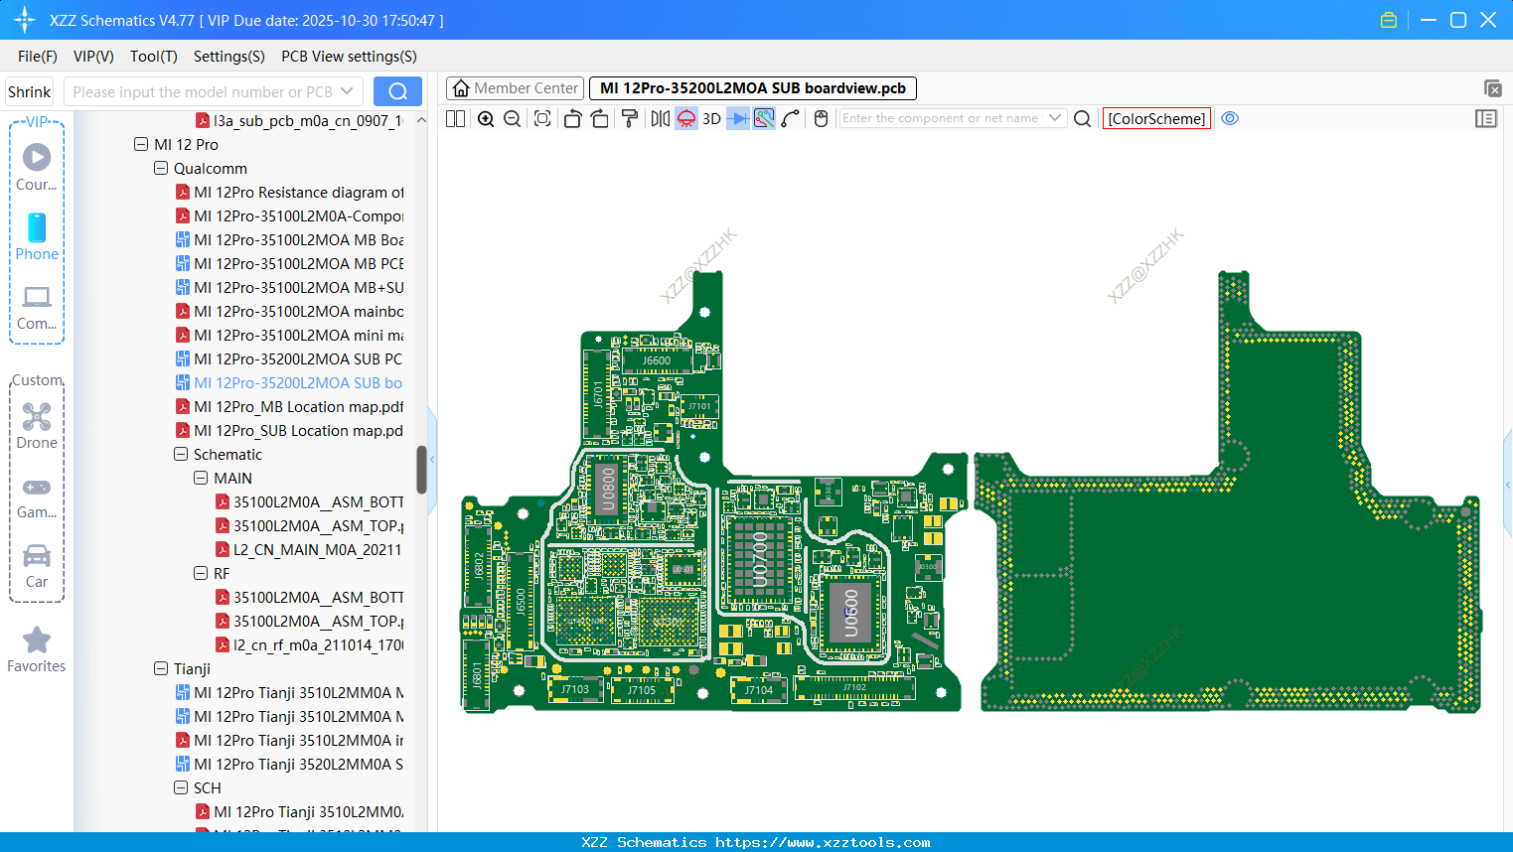Open the Settings menu
The width and height of the screenshot is (1513, 852).
point(228,57)
